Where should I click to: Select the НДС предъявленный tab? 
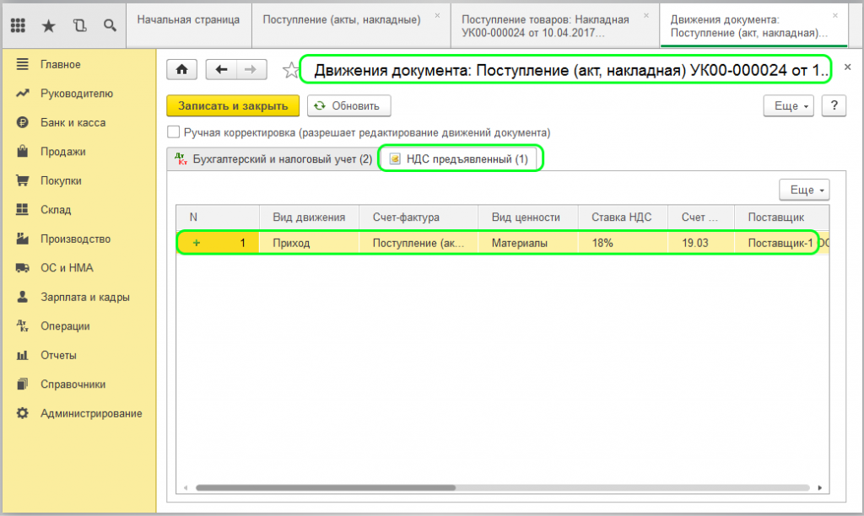[x=461, y=159]
